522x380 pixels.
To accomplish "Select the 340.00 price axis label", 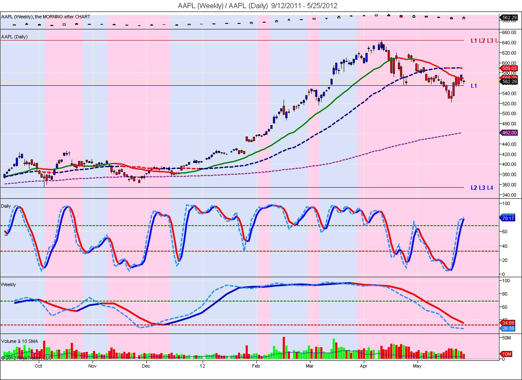I will (x=509, y=195).
